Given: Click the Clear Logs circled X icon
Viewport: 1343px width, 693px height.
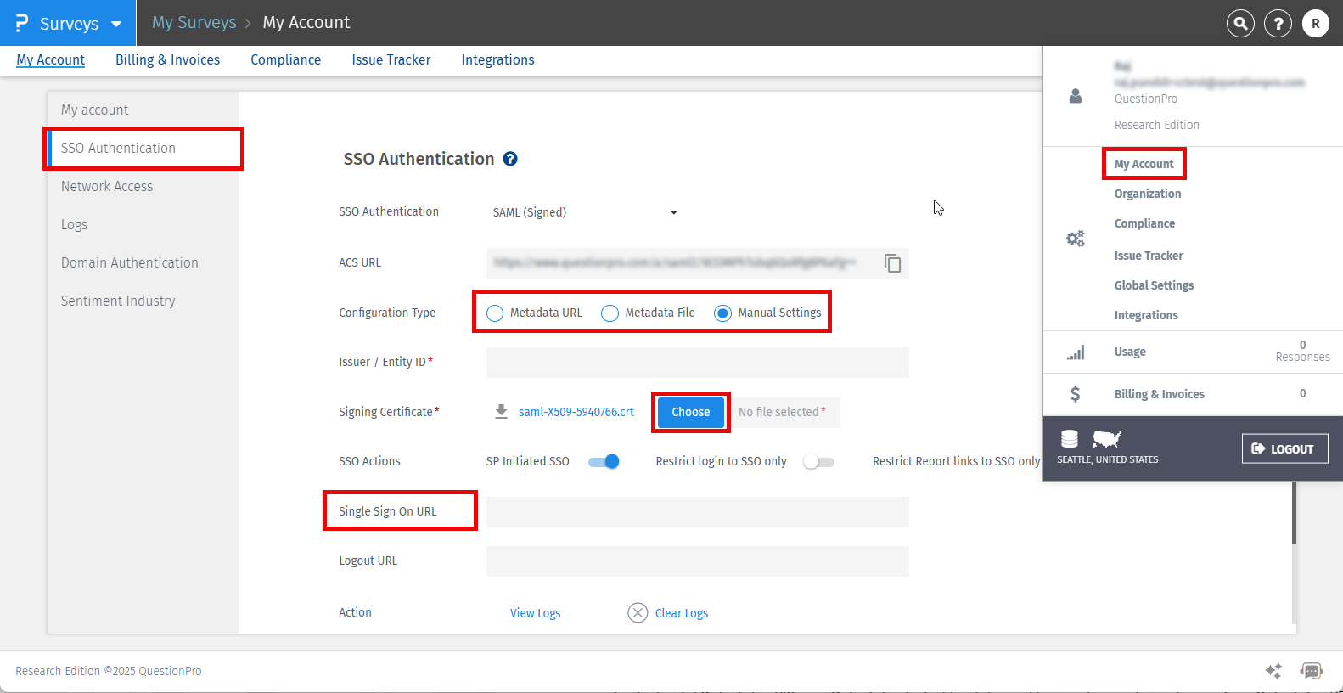Looking at the screenshot, I should (x=638, y=613).
